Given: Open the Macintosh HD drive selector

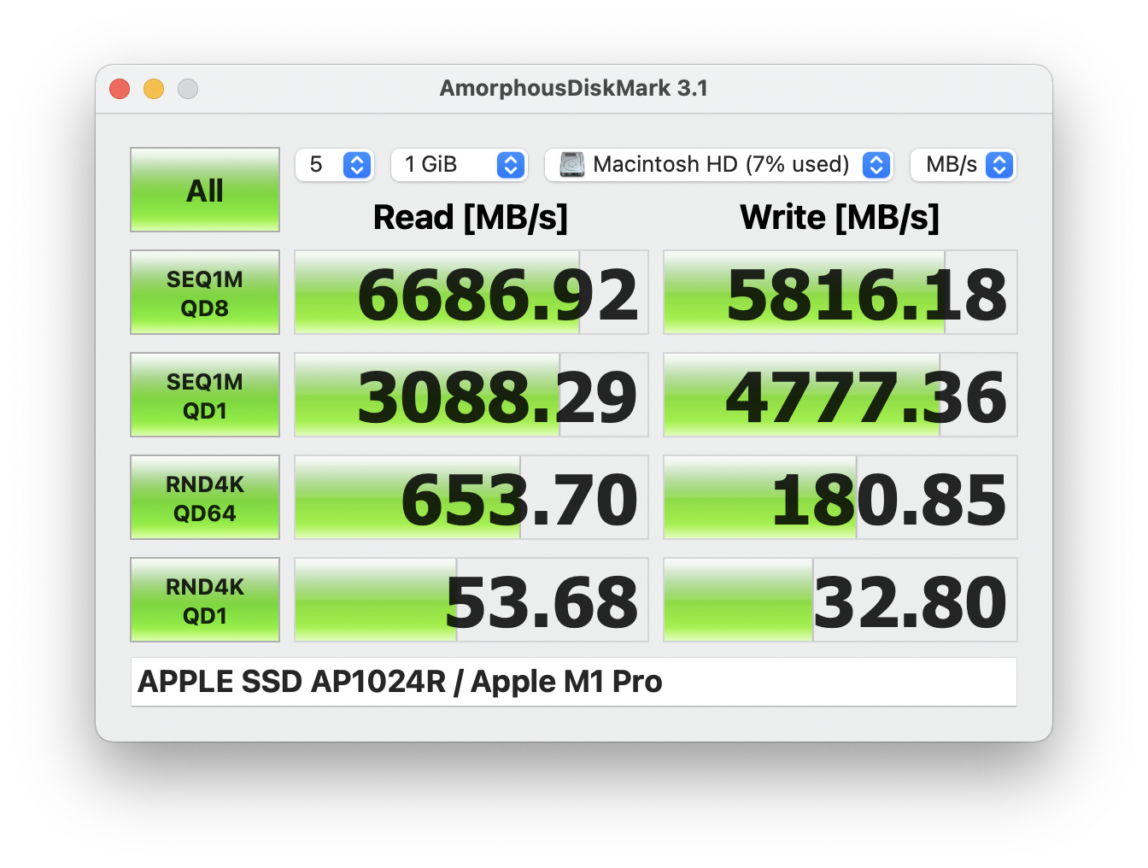Looking at the screenshot, I should coord(719,164).
